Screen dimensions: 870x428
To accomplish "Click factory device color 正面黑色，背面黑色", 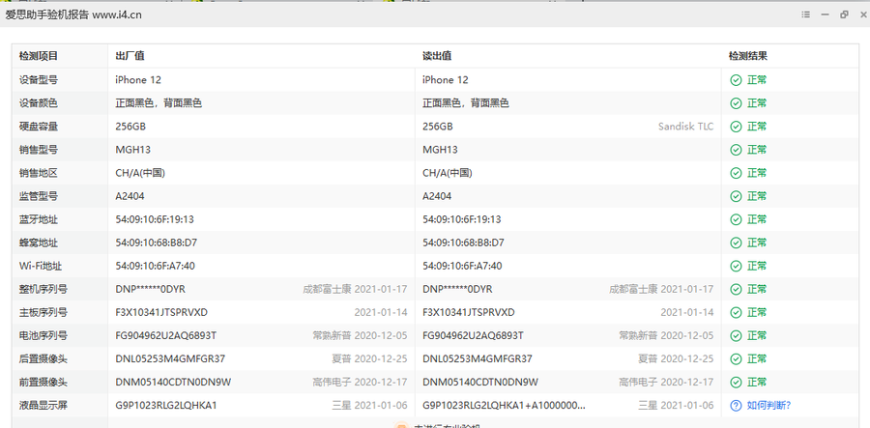I will click(159, 103).
